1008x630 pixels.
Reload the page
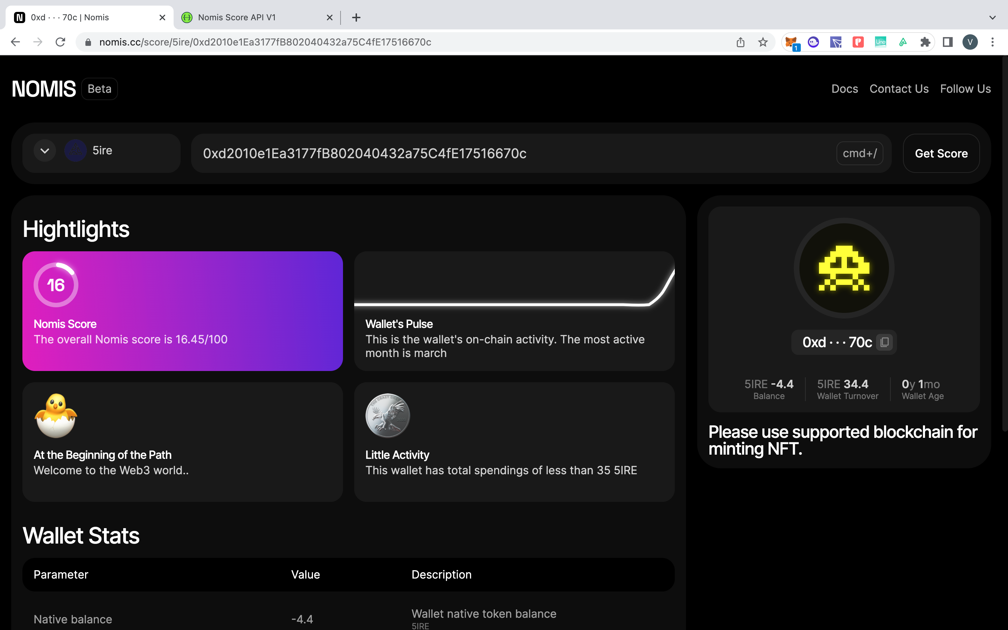click(x=61, y=42)
